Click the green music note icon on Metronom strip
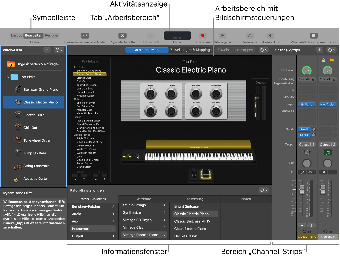 (x=328, y=153)
